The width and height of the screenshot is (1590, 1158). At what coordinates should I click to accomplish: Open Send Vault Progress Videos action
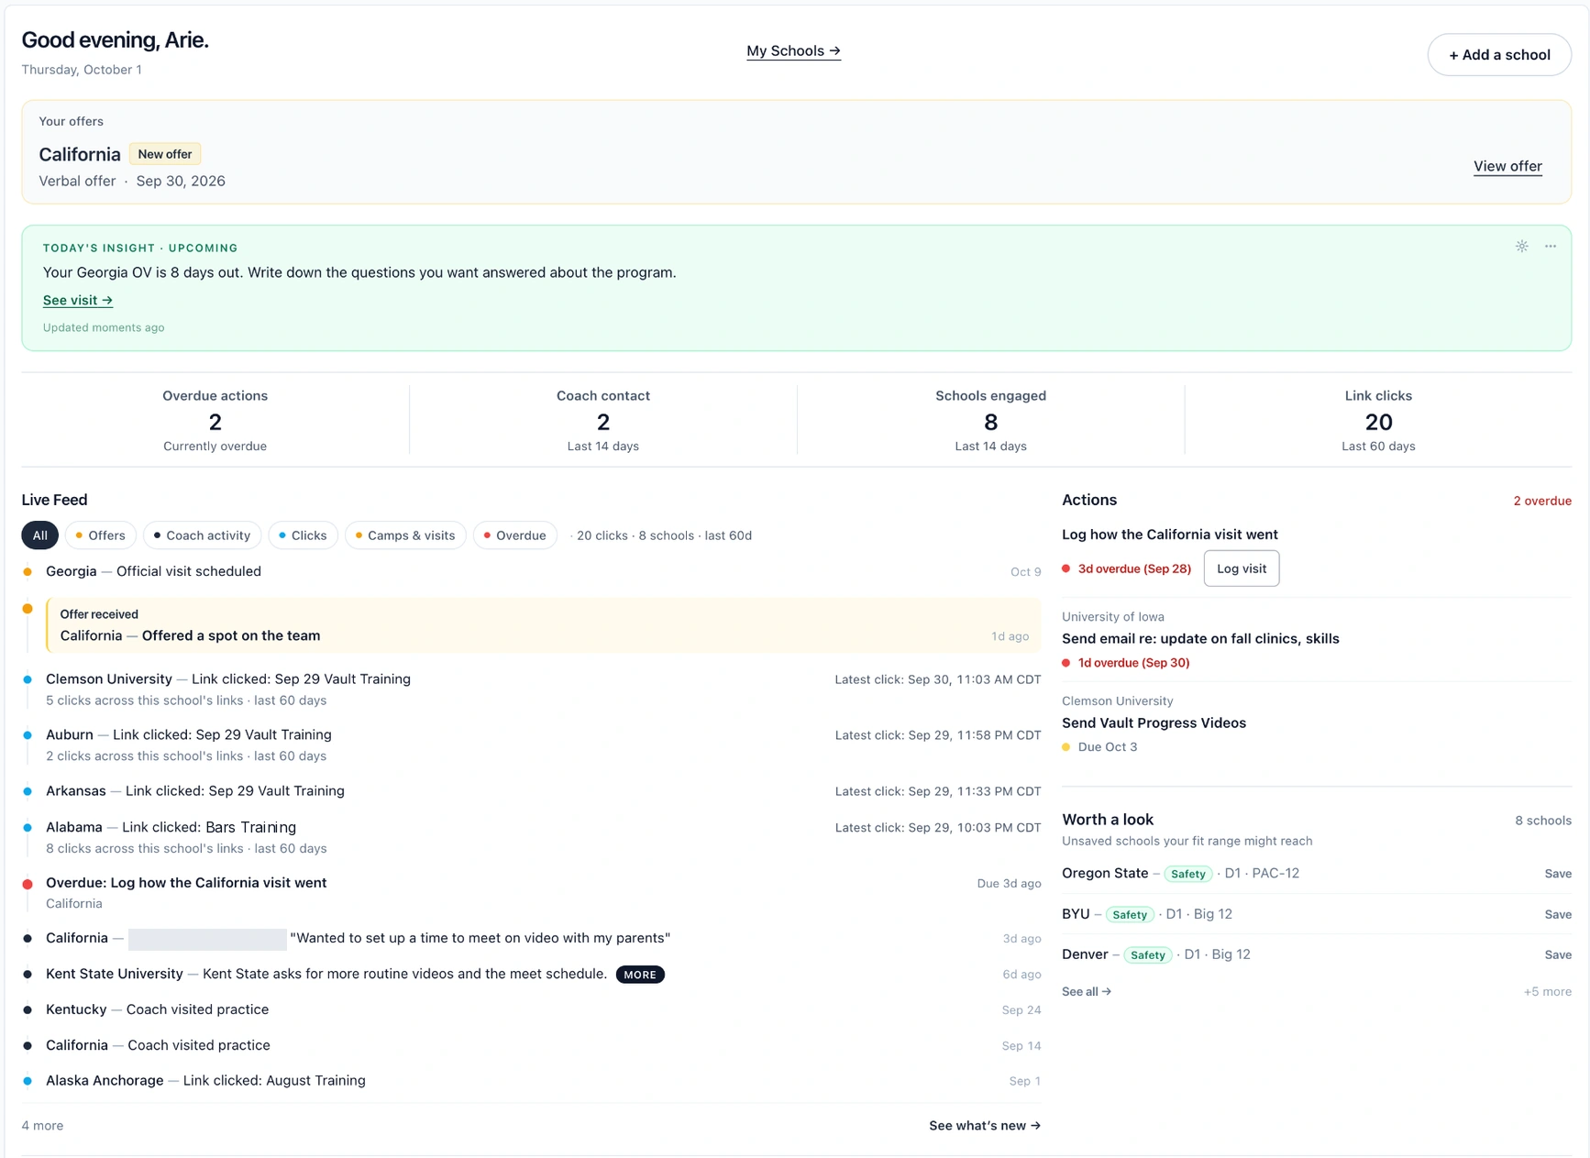tap(1154, 722)
